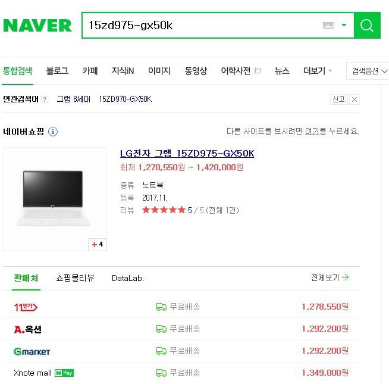Click the info icon next to 네이버쇼핑
This screenshot has width=389, height=384.
(52, 132)
